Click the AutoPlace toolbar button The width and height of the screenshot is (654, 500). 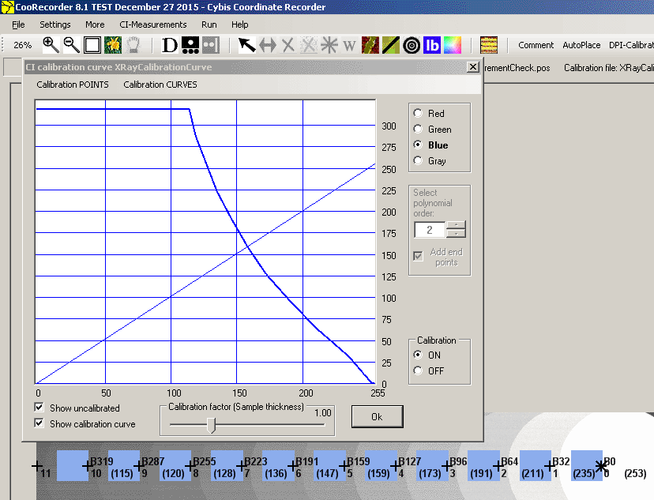(581, 45)
